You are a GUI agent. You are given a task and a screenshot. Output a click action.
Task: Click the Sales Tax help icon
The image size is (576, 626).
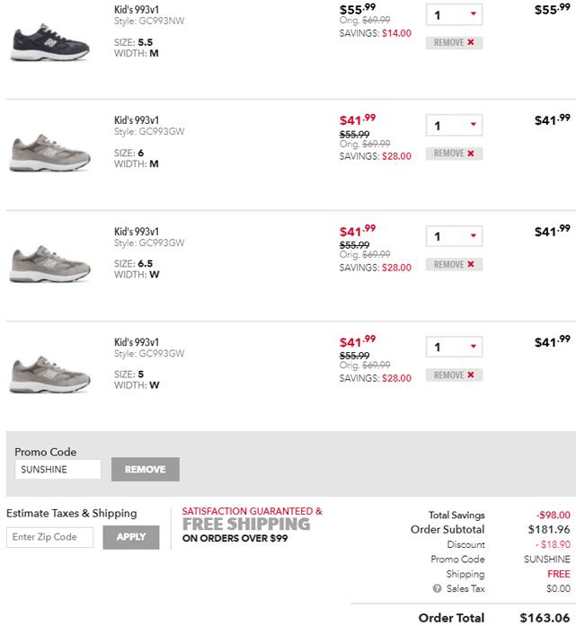click(x=438, y=589)
